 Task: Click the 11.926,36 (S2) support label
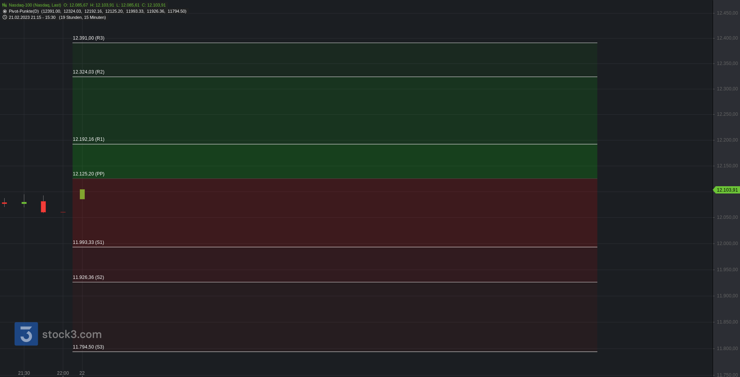click(x=88, y=277)
